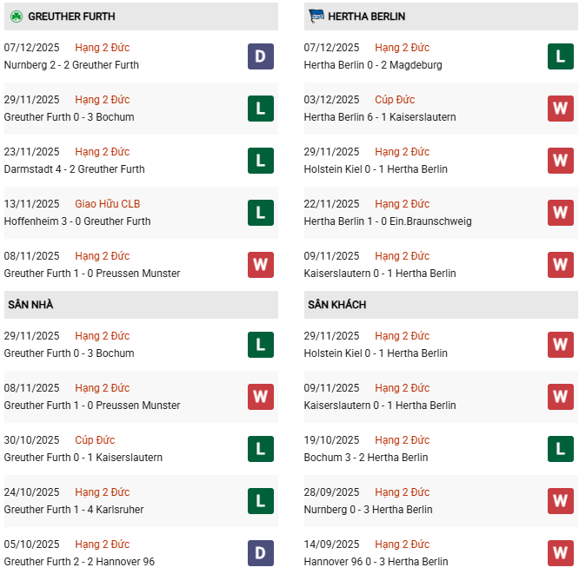Click the loss badge for Greuther Furth 1-4 Karlsruher
Screen dimensions: 579x574
pyautogui.click(x=261, y=501)
